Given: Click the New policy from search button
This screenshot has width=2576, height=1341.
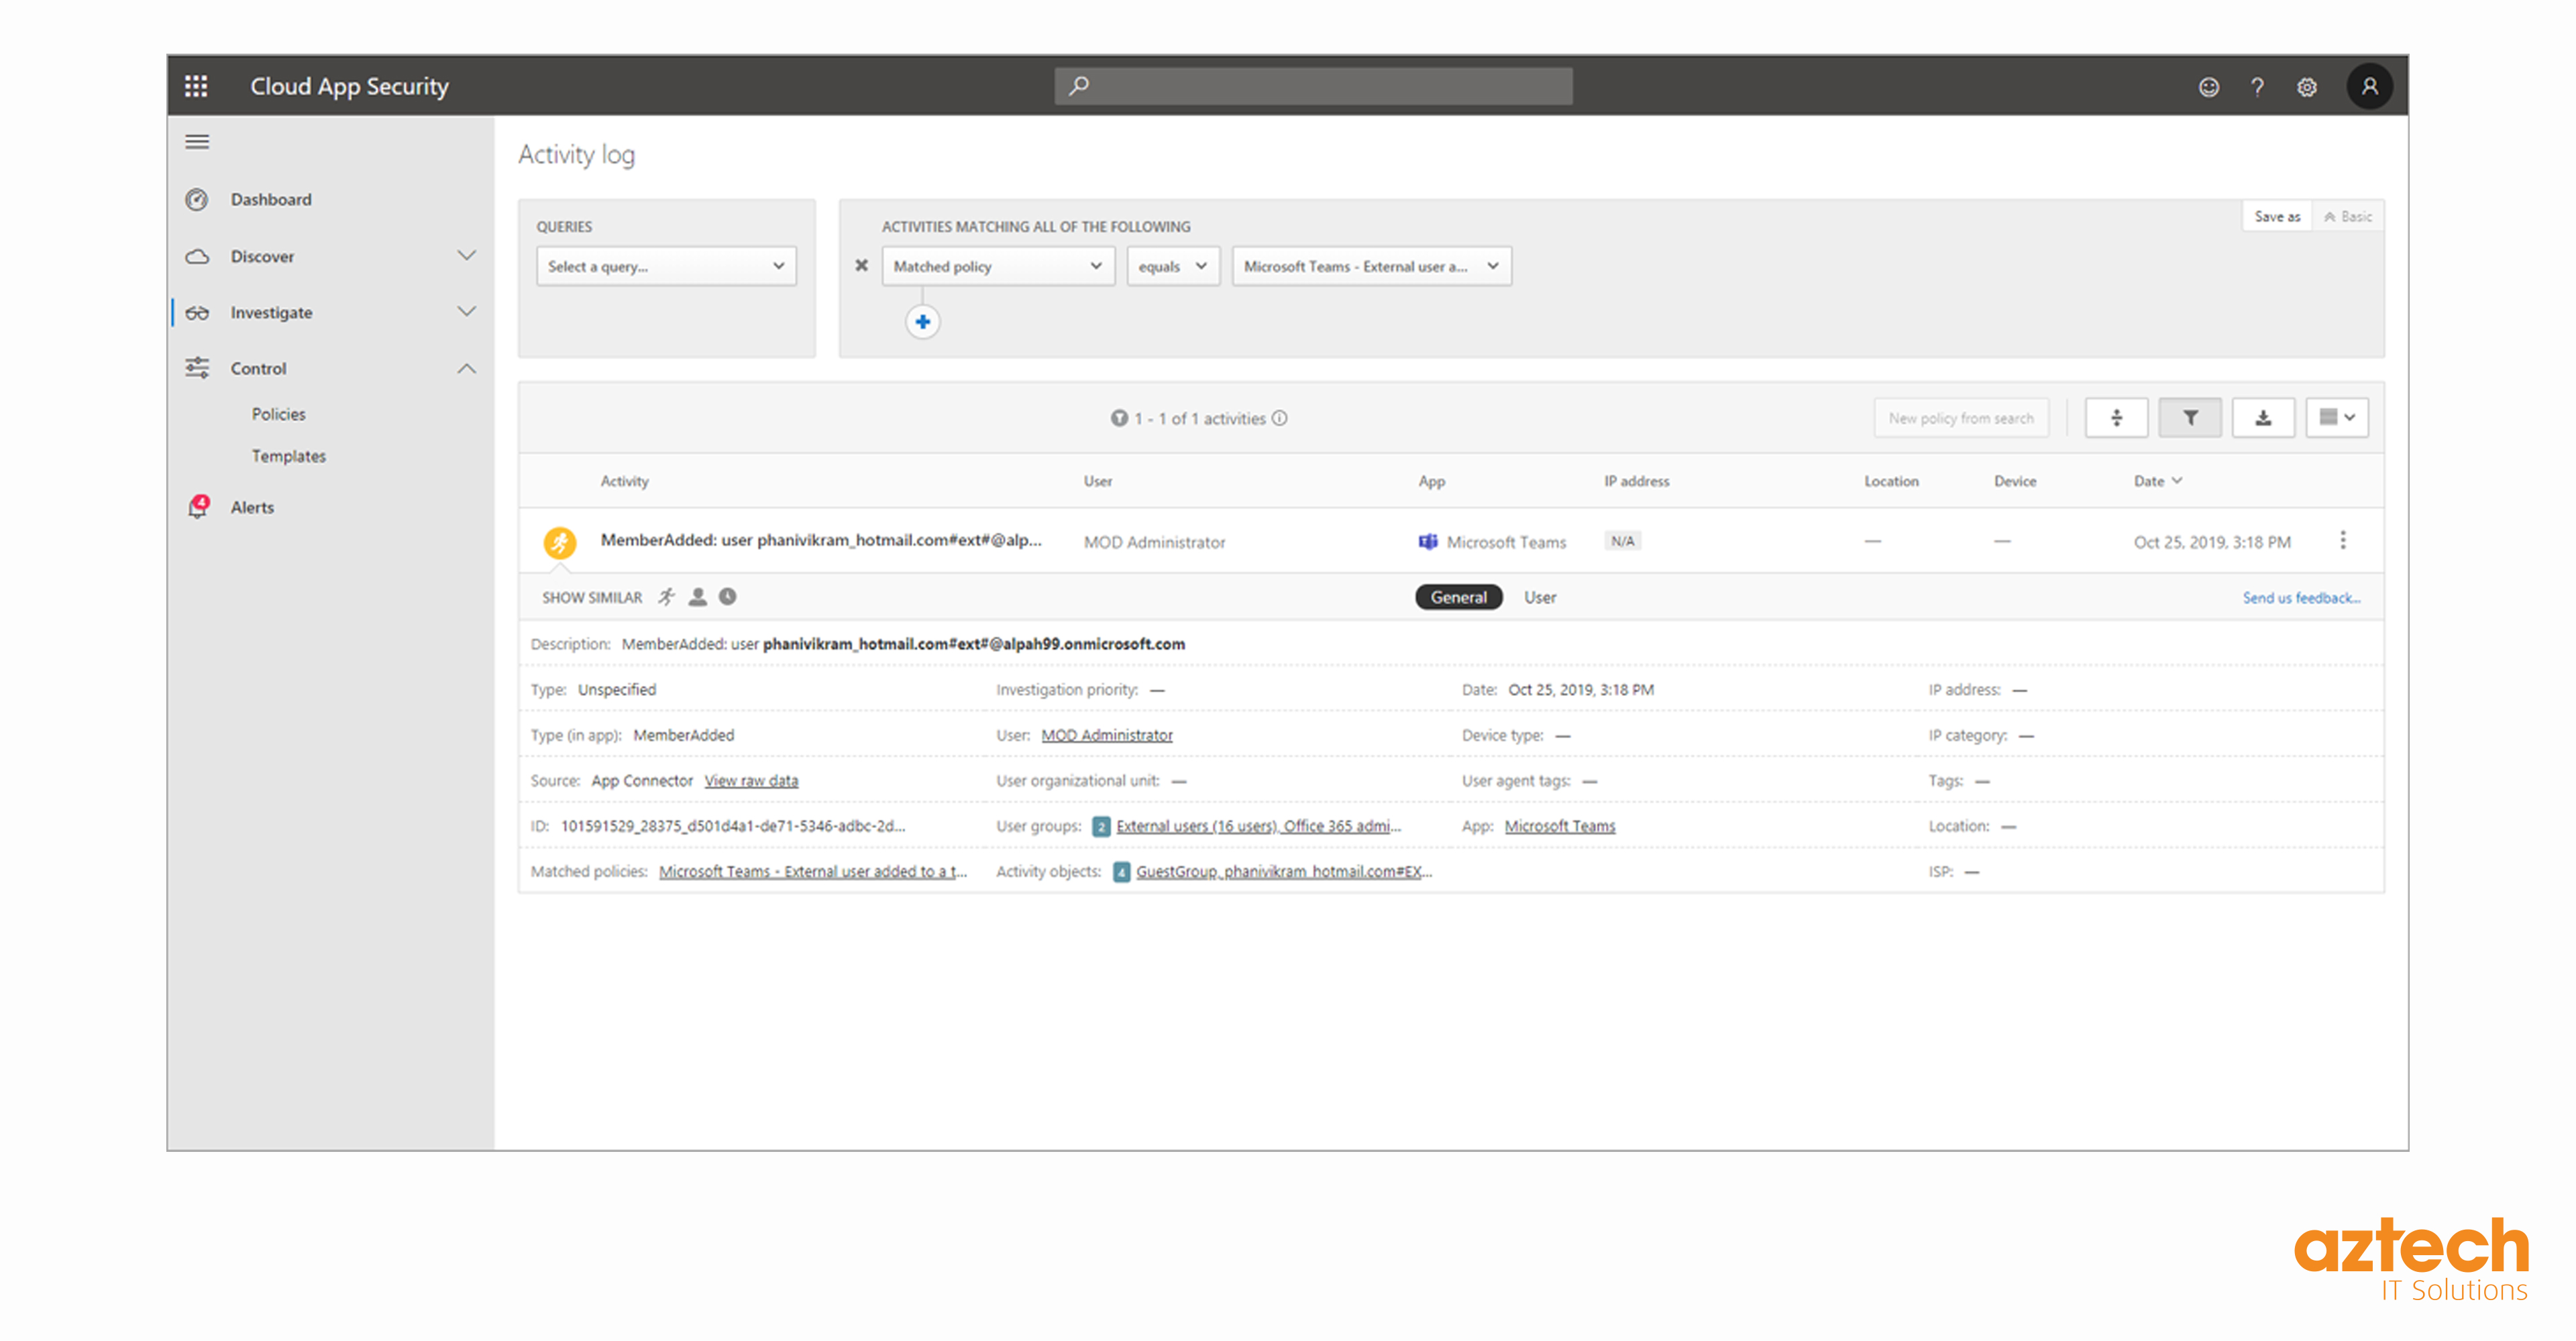Looking at the screenshot, I should point(1961,418).
